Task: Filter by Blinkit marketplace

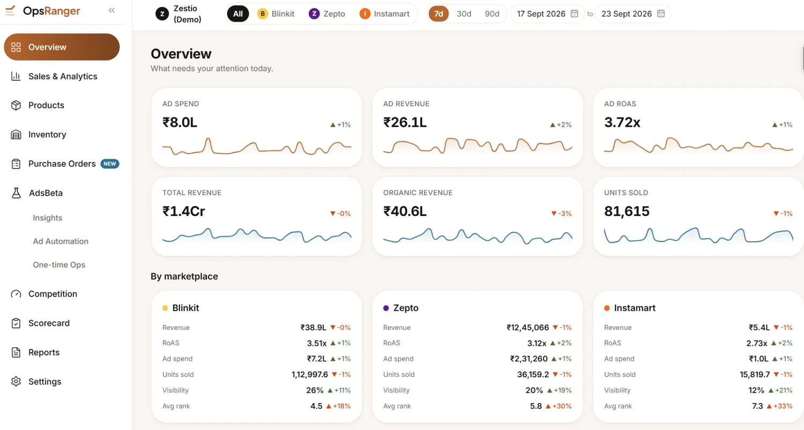Action: pos(276,14)
